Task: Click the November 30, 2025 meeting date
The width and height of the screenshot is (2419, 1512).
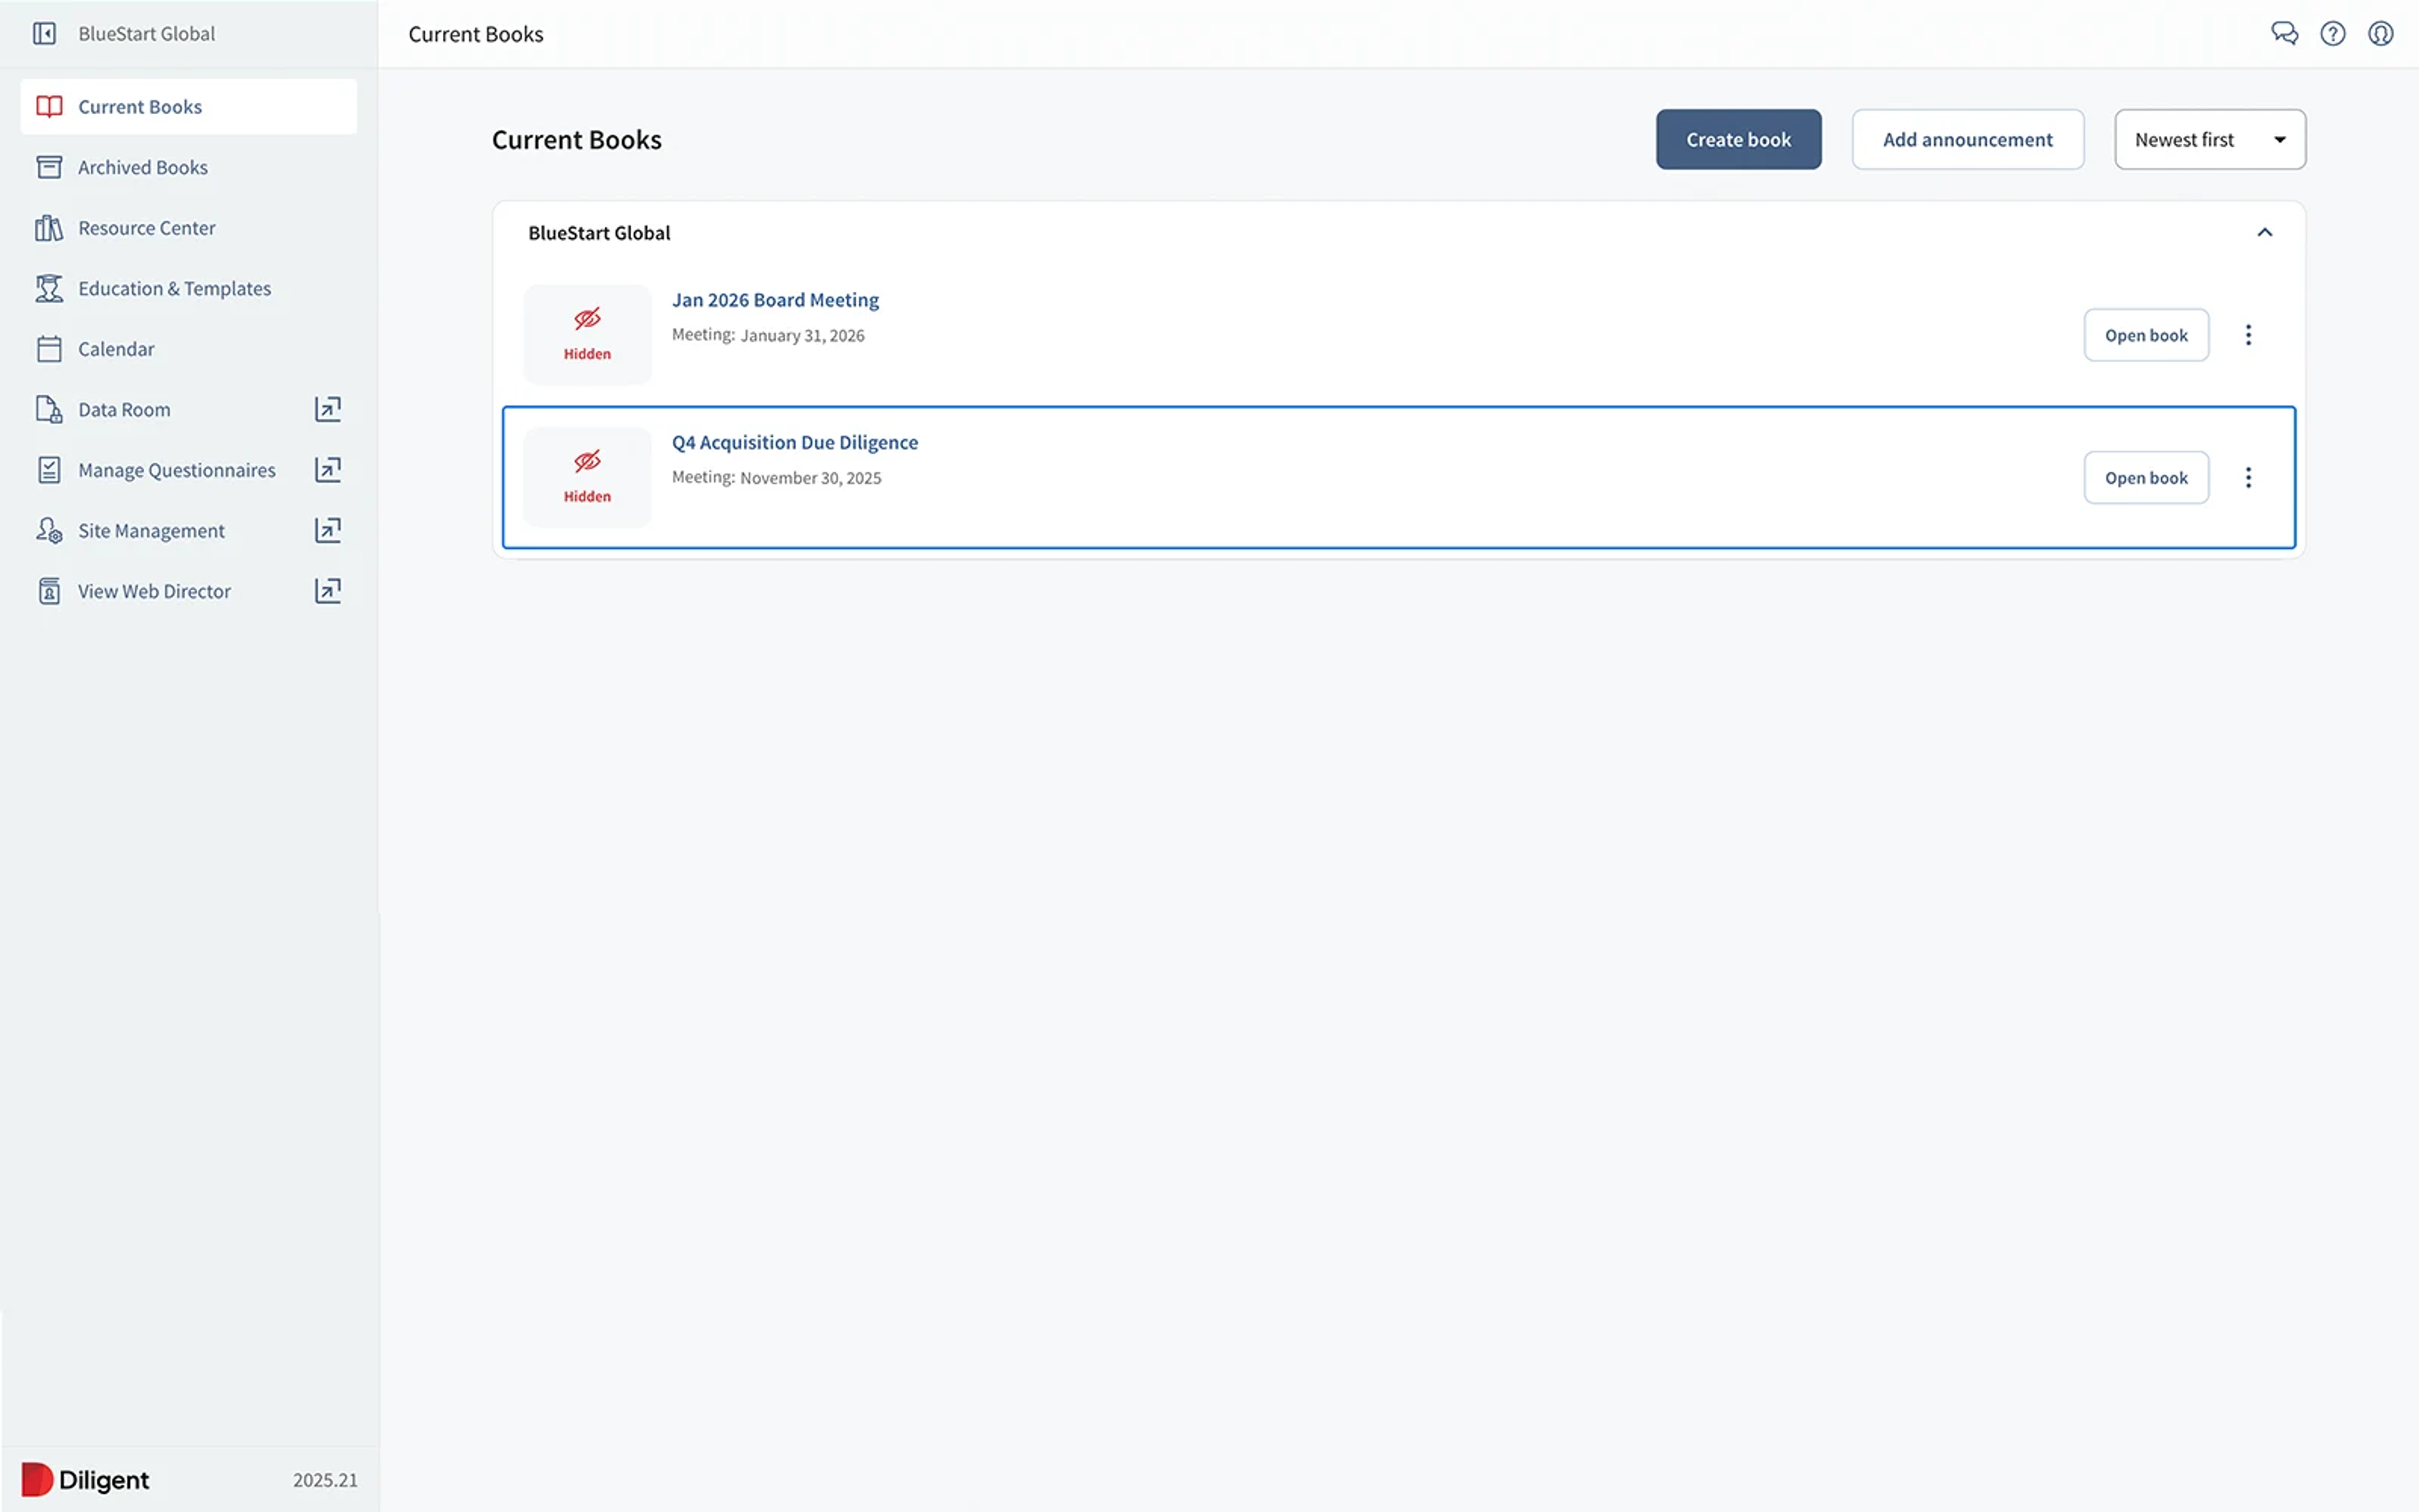Action: 811,478
